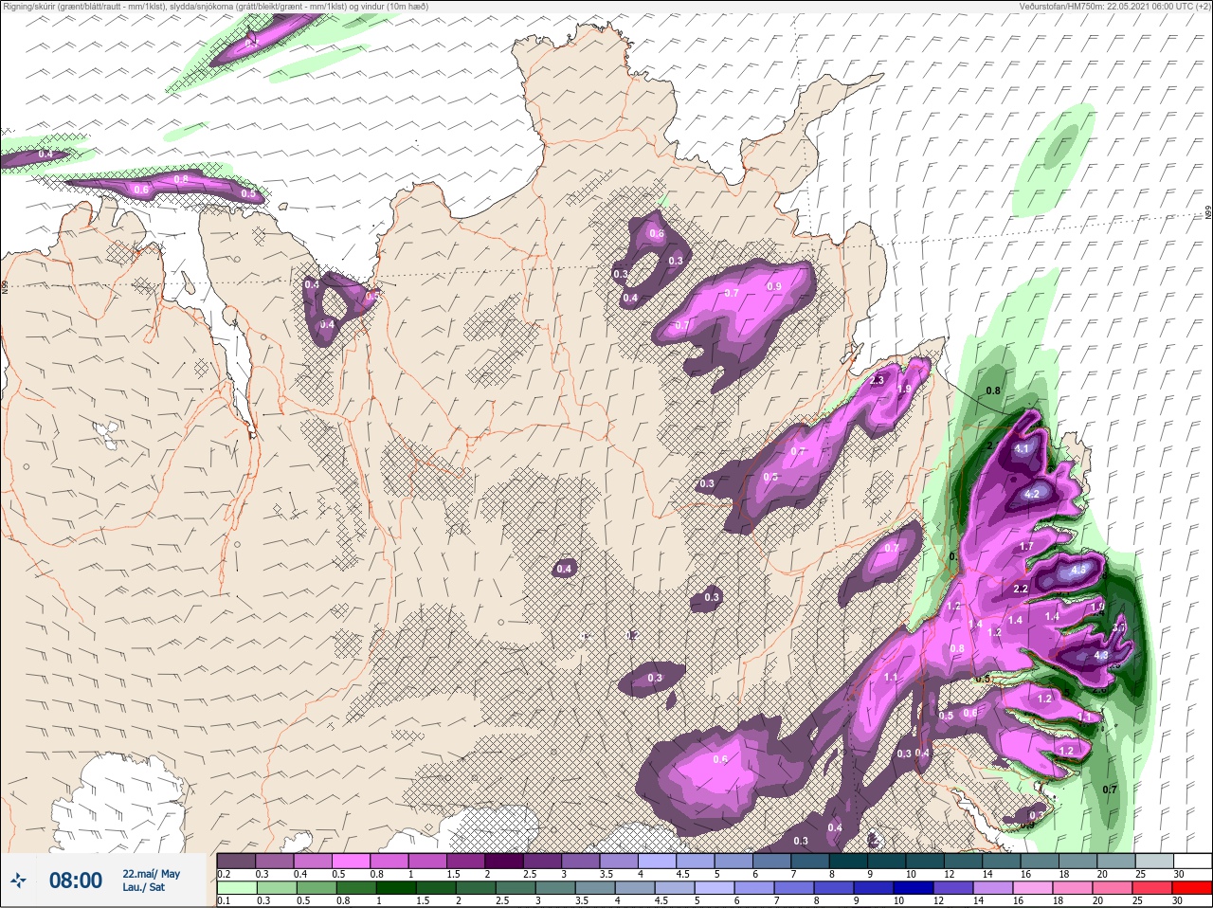Click the Veðurstofan logo beside the time
The image size is (1213, 908).
[17, 881]
